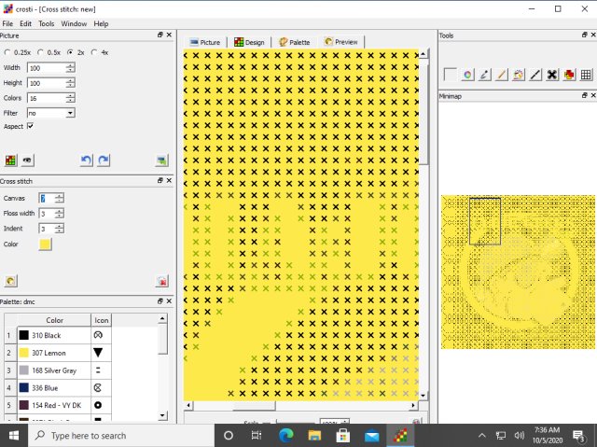Select the 307 Lemon palette row
Viewport: 597px width, 447px height.
pos(58,353)
